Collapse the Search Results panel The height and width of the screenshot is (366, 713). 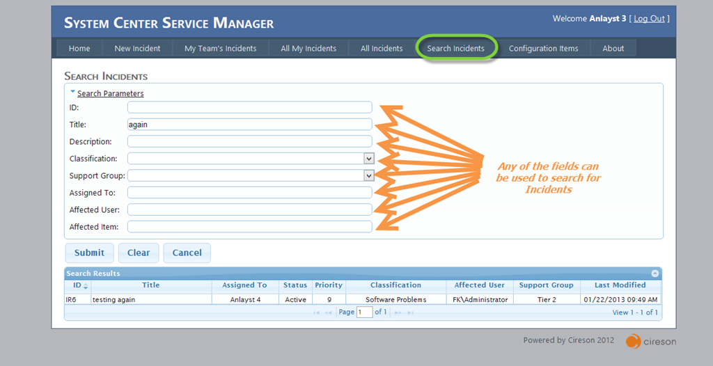(x=655, y=274)
